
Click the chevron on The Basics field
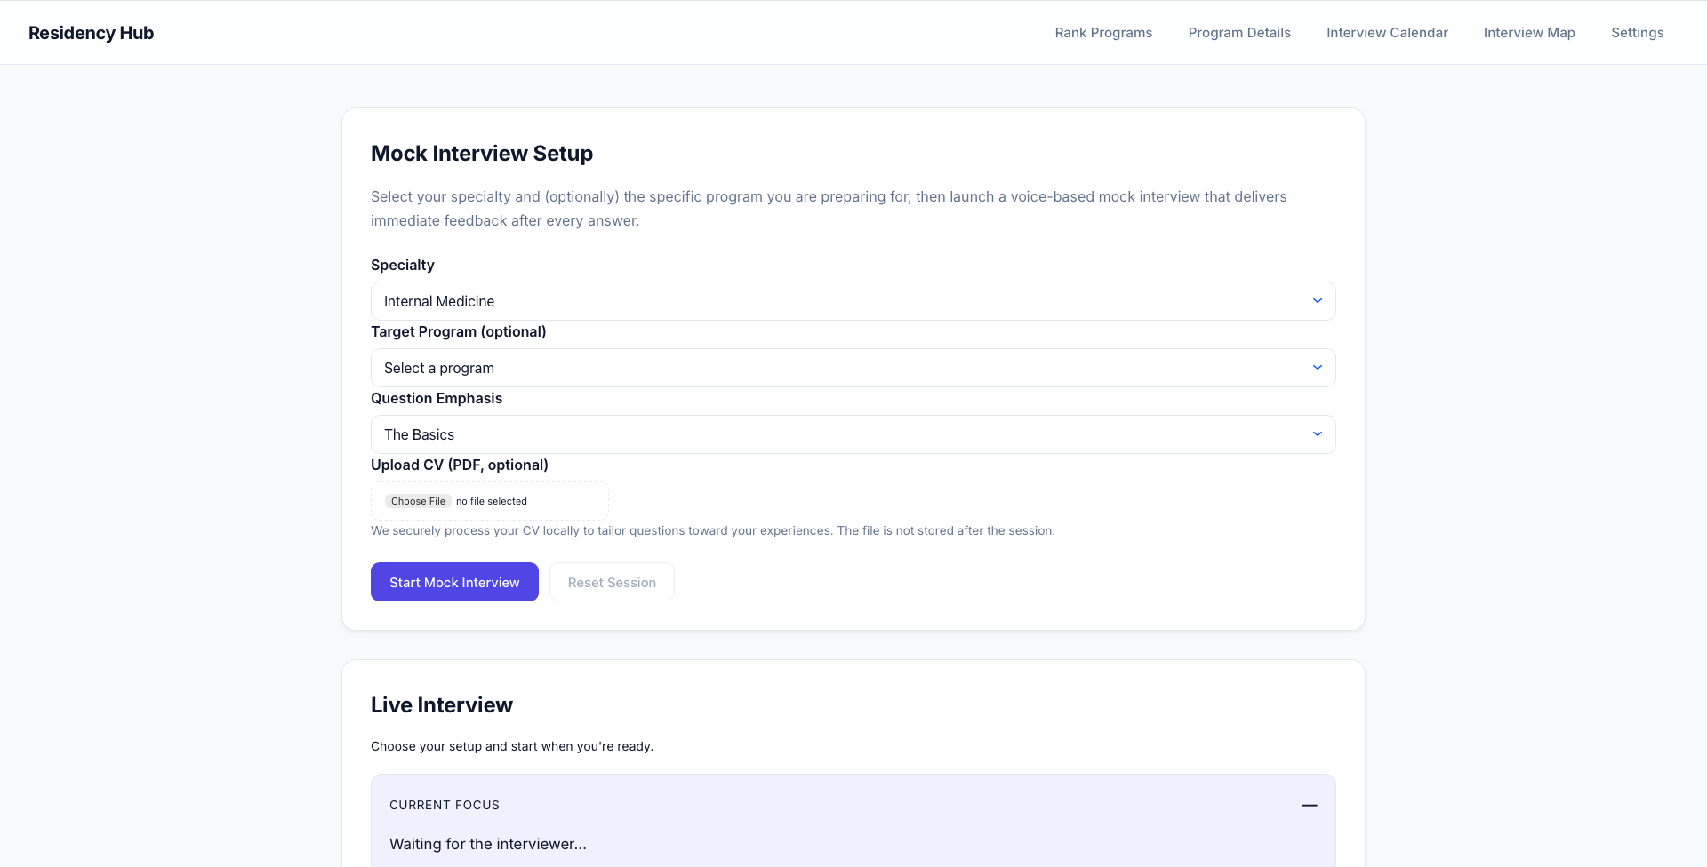1318,433
